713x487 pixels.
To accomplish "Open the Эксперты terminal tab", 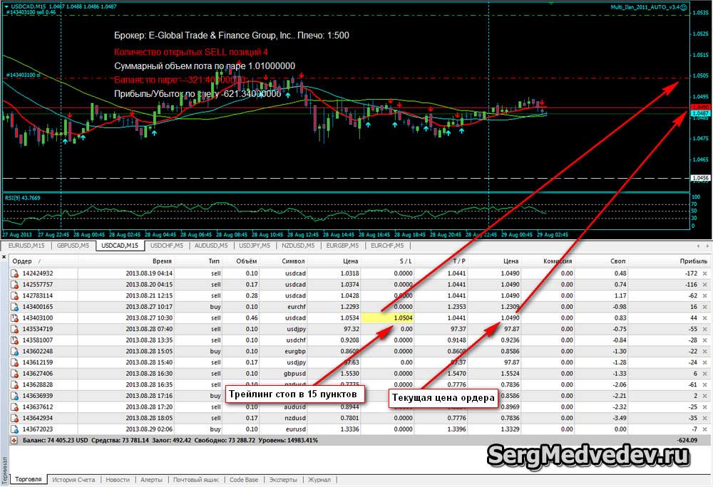I will click(x=282, y=480).
